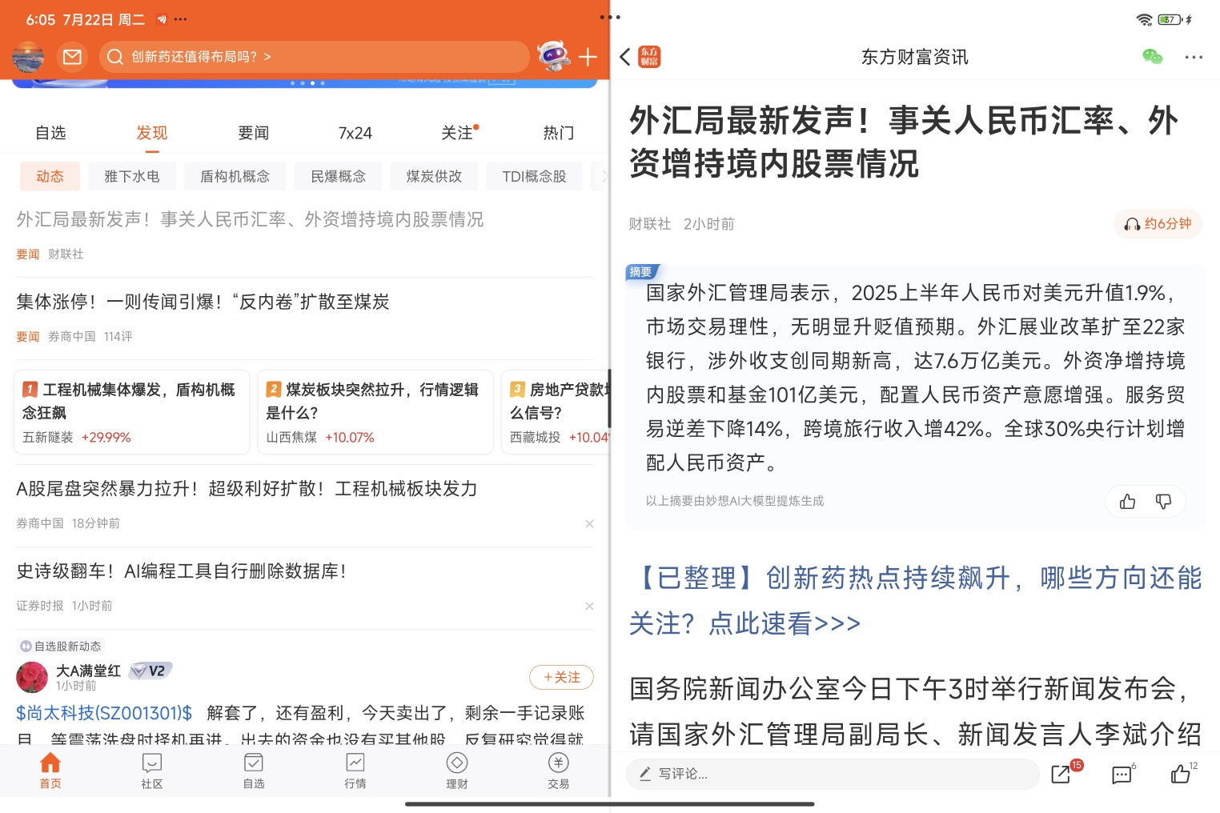Open card 工程机械集体爆发，盾构机概念狂飙
Screen dimensions: 1220x813
[132, 412]
